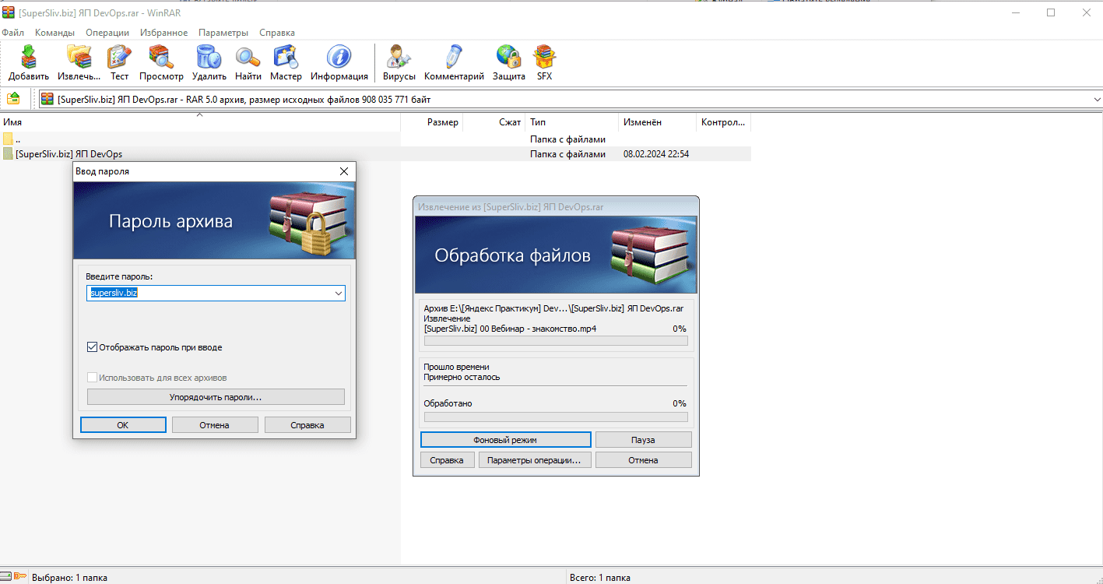This screenshot has width=1103, height=584.
Task: Open the Параметры menu
Action: pos(223,33)
